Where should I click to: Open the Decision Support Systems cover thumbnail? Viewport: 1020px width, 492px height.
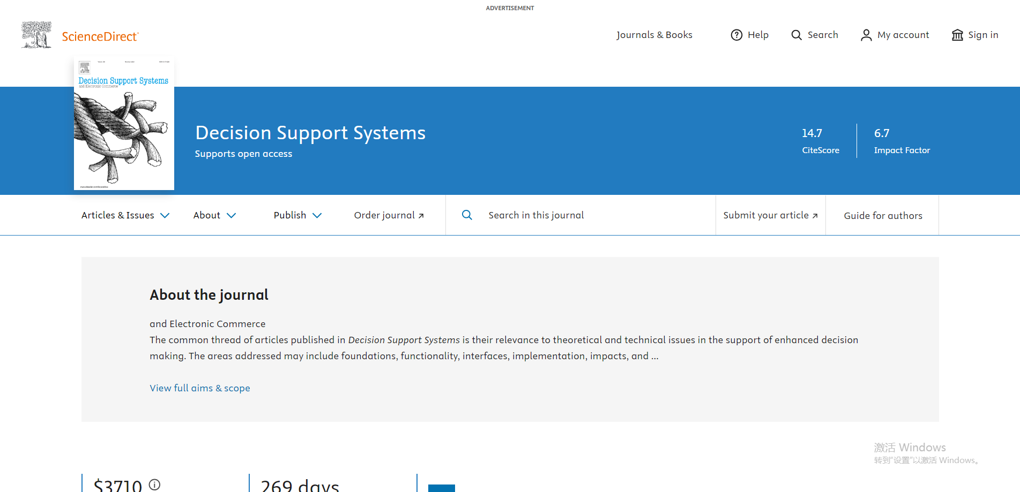(x=124, y=124)
